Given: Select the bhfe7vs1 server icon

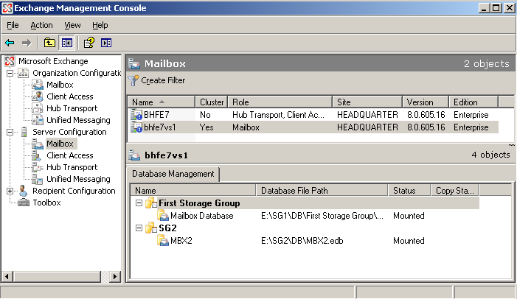Looking at the screenshot, I should [x=136, y=127].
